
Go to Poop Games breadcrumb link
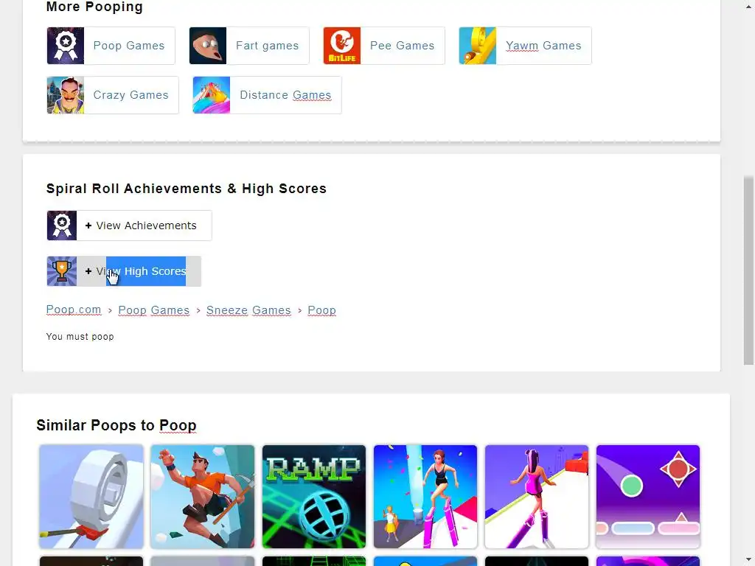[153, 310]
